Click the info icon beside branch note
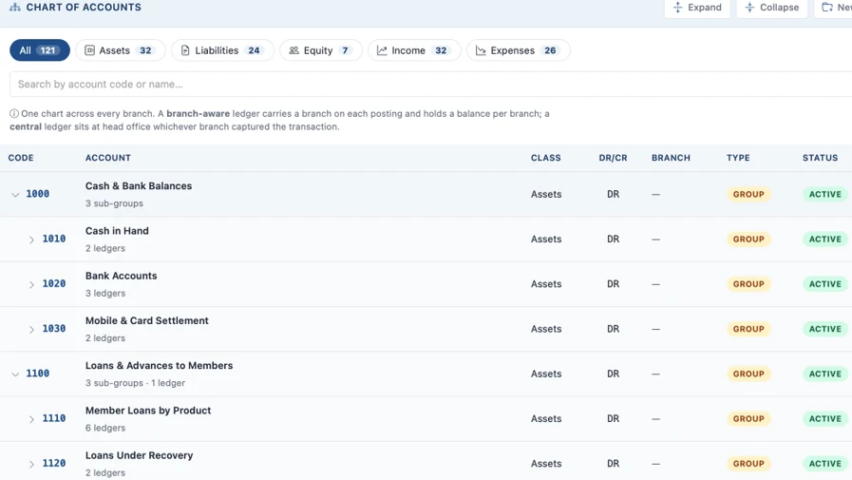852x480 pixels. pos(14,114)
